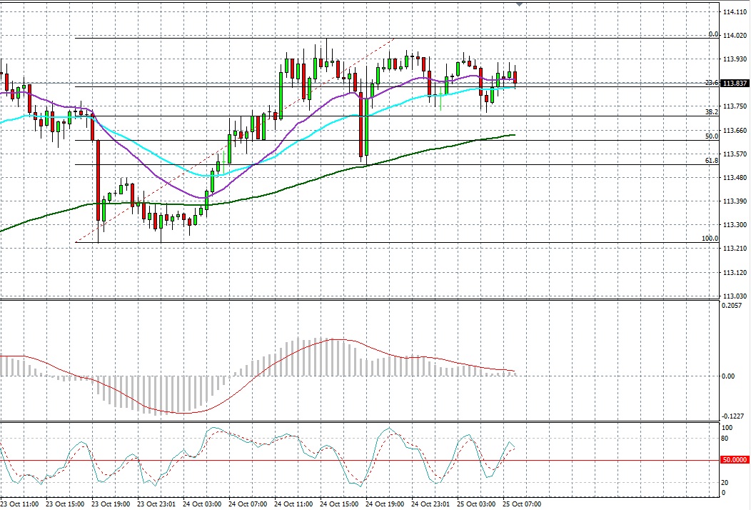Click the 24 Oct 11:00 time label
This screenshot has width=751, height=510.
point(293,504)
